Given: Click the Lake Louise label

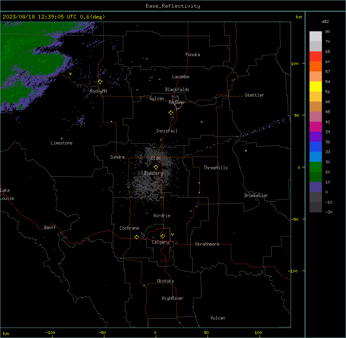Looking at the screenshot, I should (x=7, y=194).
